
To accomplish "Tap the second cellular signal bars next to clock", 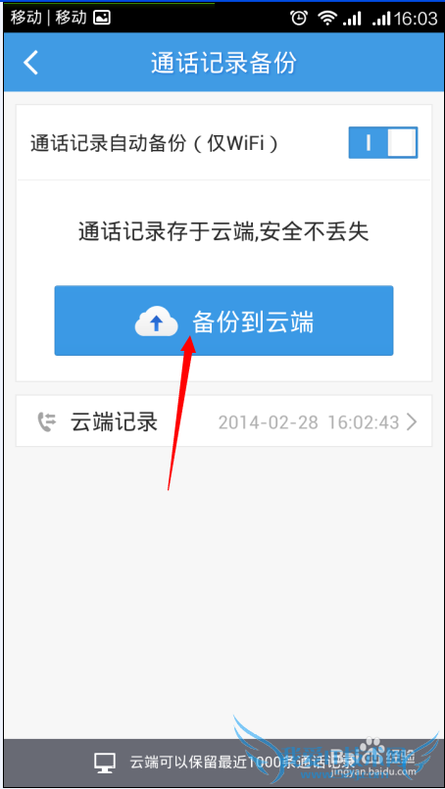I will (381, 20).
